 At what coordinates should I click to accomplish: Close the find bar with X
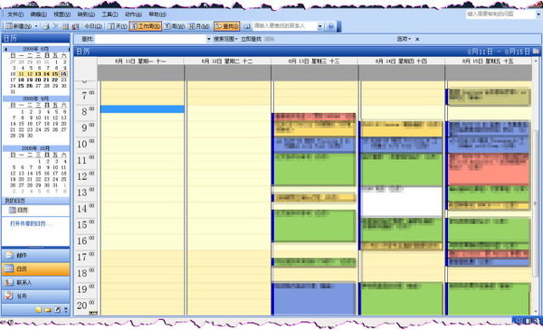[x=417, y=39]
